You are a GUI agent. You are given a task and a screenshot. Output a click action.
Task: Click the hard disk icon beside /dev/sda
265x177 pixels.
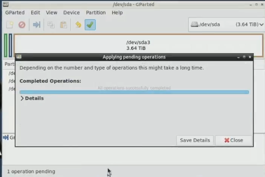195,24
